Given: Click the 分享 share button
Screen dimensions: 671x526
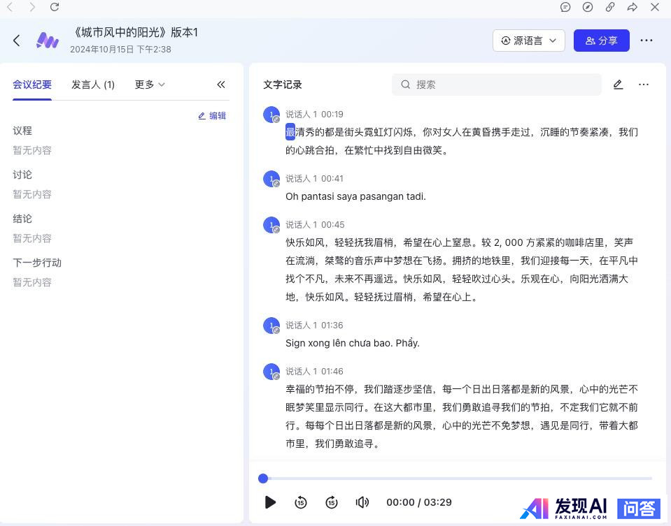Looking at the screenshot, I should click(601, 41).
